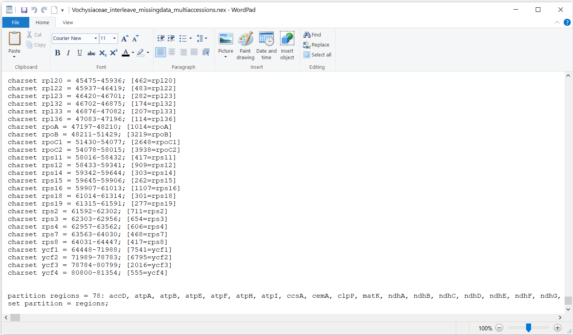Open the Line spacing dropdown
This screenshot has height=335, width=573.
(x=202, y=38)
